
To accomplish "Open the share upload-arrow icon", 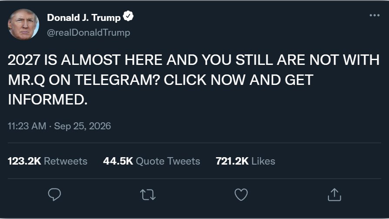I will tap(335, 195).
